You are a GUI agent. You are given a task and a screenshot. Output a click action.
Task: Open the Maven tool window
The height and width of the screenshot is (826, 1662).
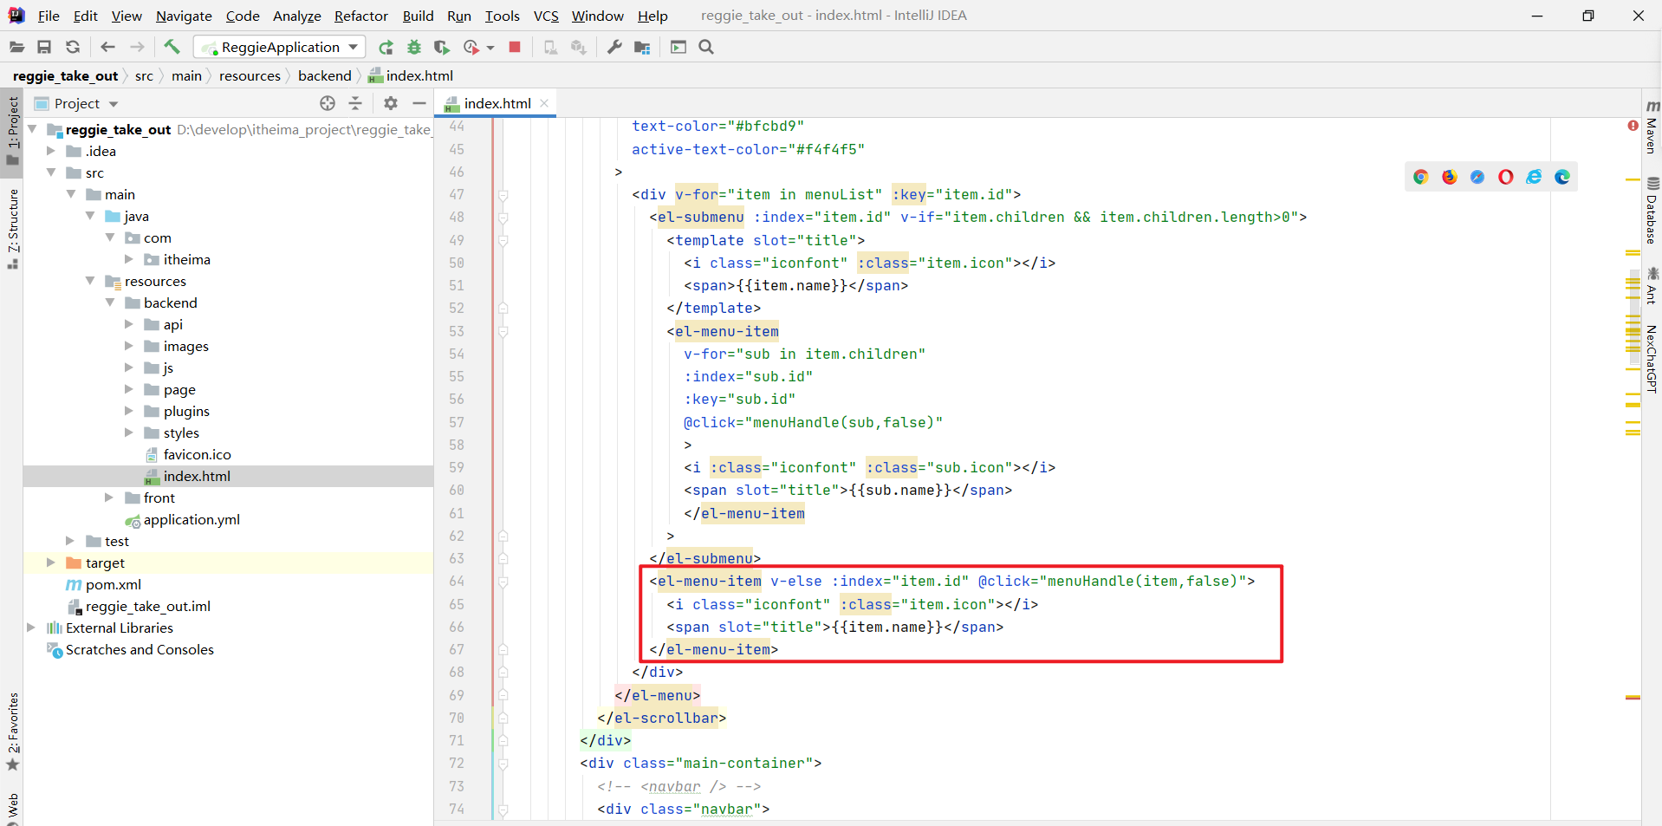[x=1652, y=127]
